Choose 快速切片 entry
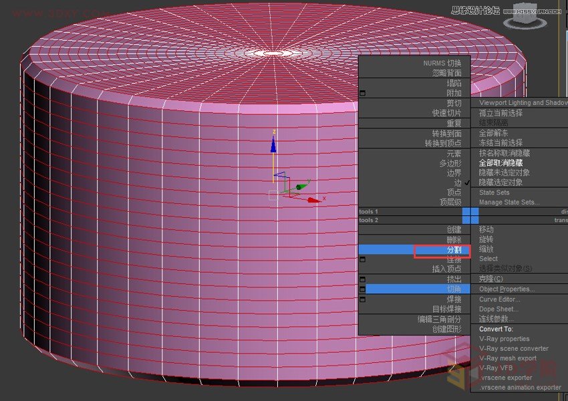 [x=446, y=113]
